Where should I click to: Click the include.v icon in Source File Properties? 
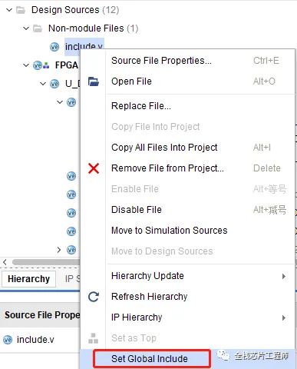[8, 340]
